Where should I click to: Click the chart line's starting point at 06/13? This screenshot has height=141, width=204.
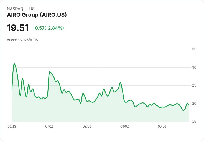(12, 89)
